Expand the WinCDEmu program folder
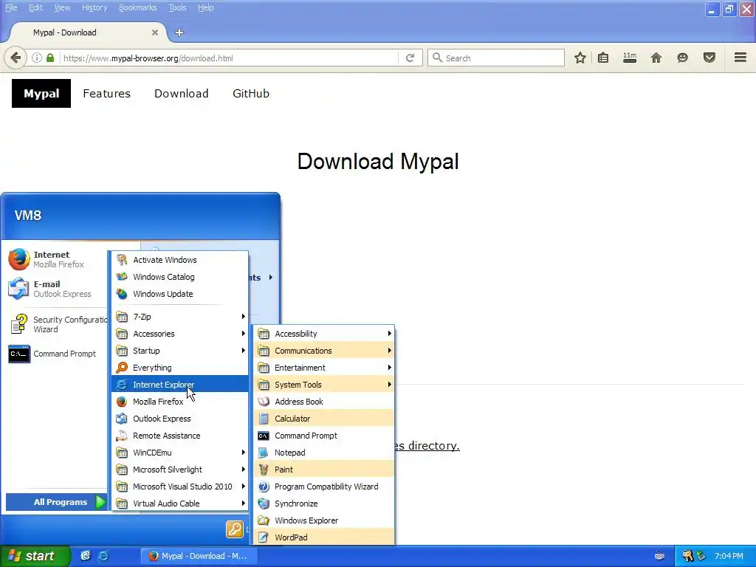This screenshot has height=567, width=756. point(180,453)
